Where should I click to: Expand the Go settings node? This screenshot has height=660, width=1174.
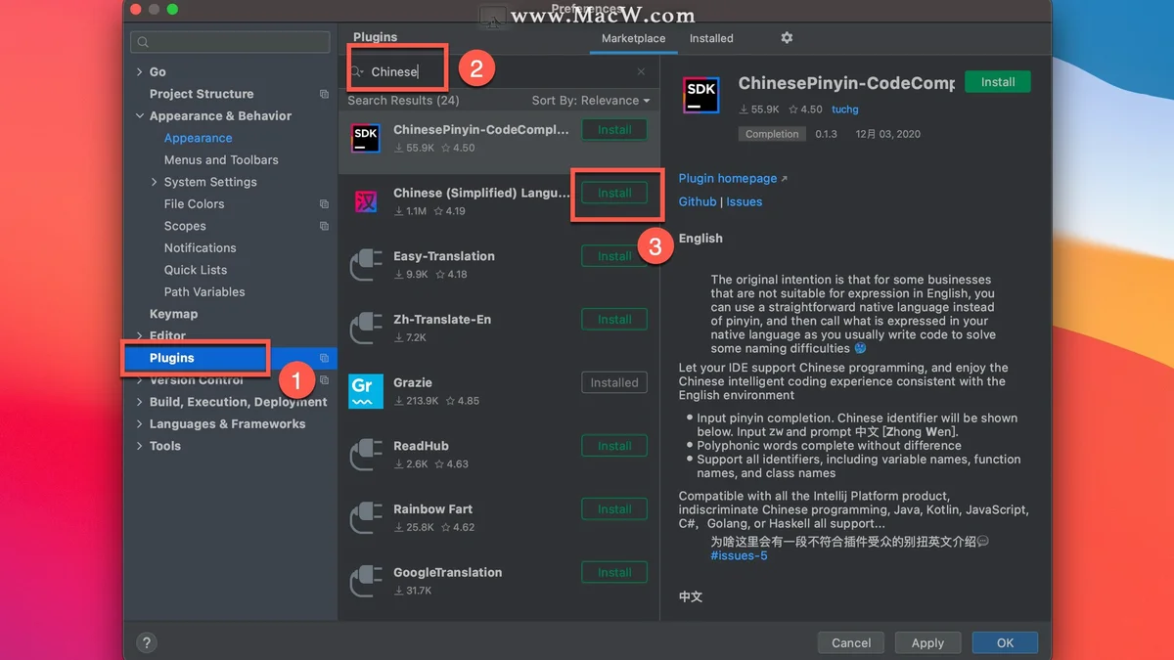pyautogui.click(x=139, y=72)
